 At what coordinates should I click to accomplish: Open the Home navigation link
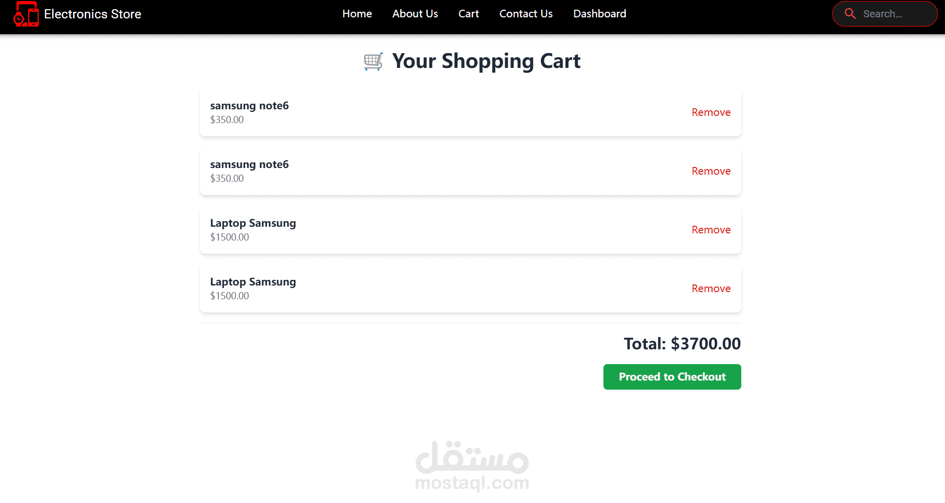[357, 14]
